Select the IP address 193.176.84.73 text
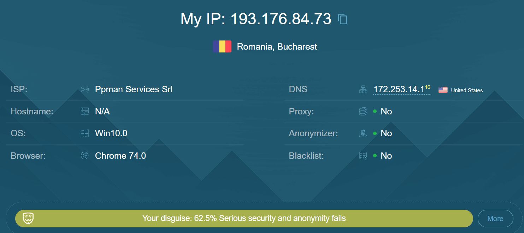524x233 pixels. tap(281, 19)
